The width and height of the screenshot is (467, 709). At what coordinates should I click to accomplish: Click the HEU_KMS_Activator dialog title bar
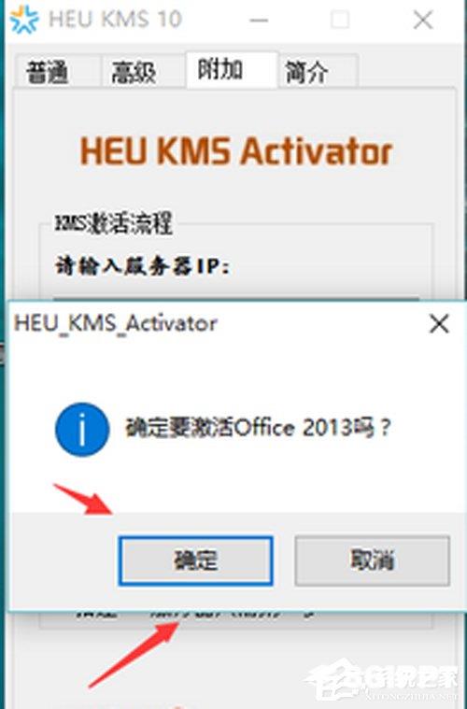click(x=217, y=324)
